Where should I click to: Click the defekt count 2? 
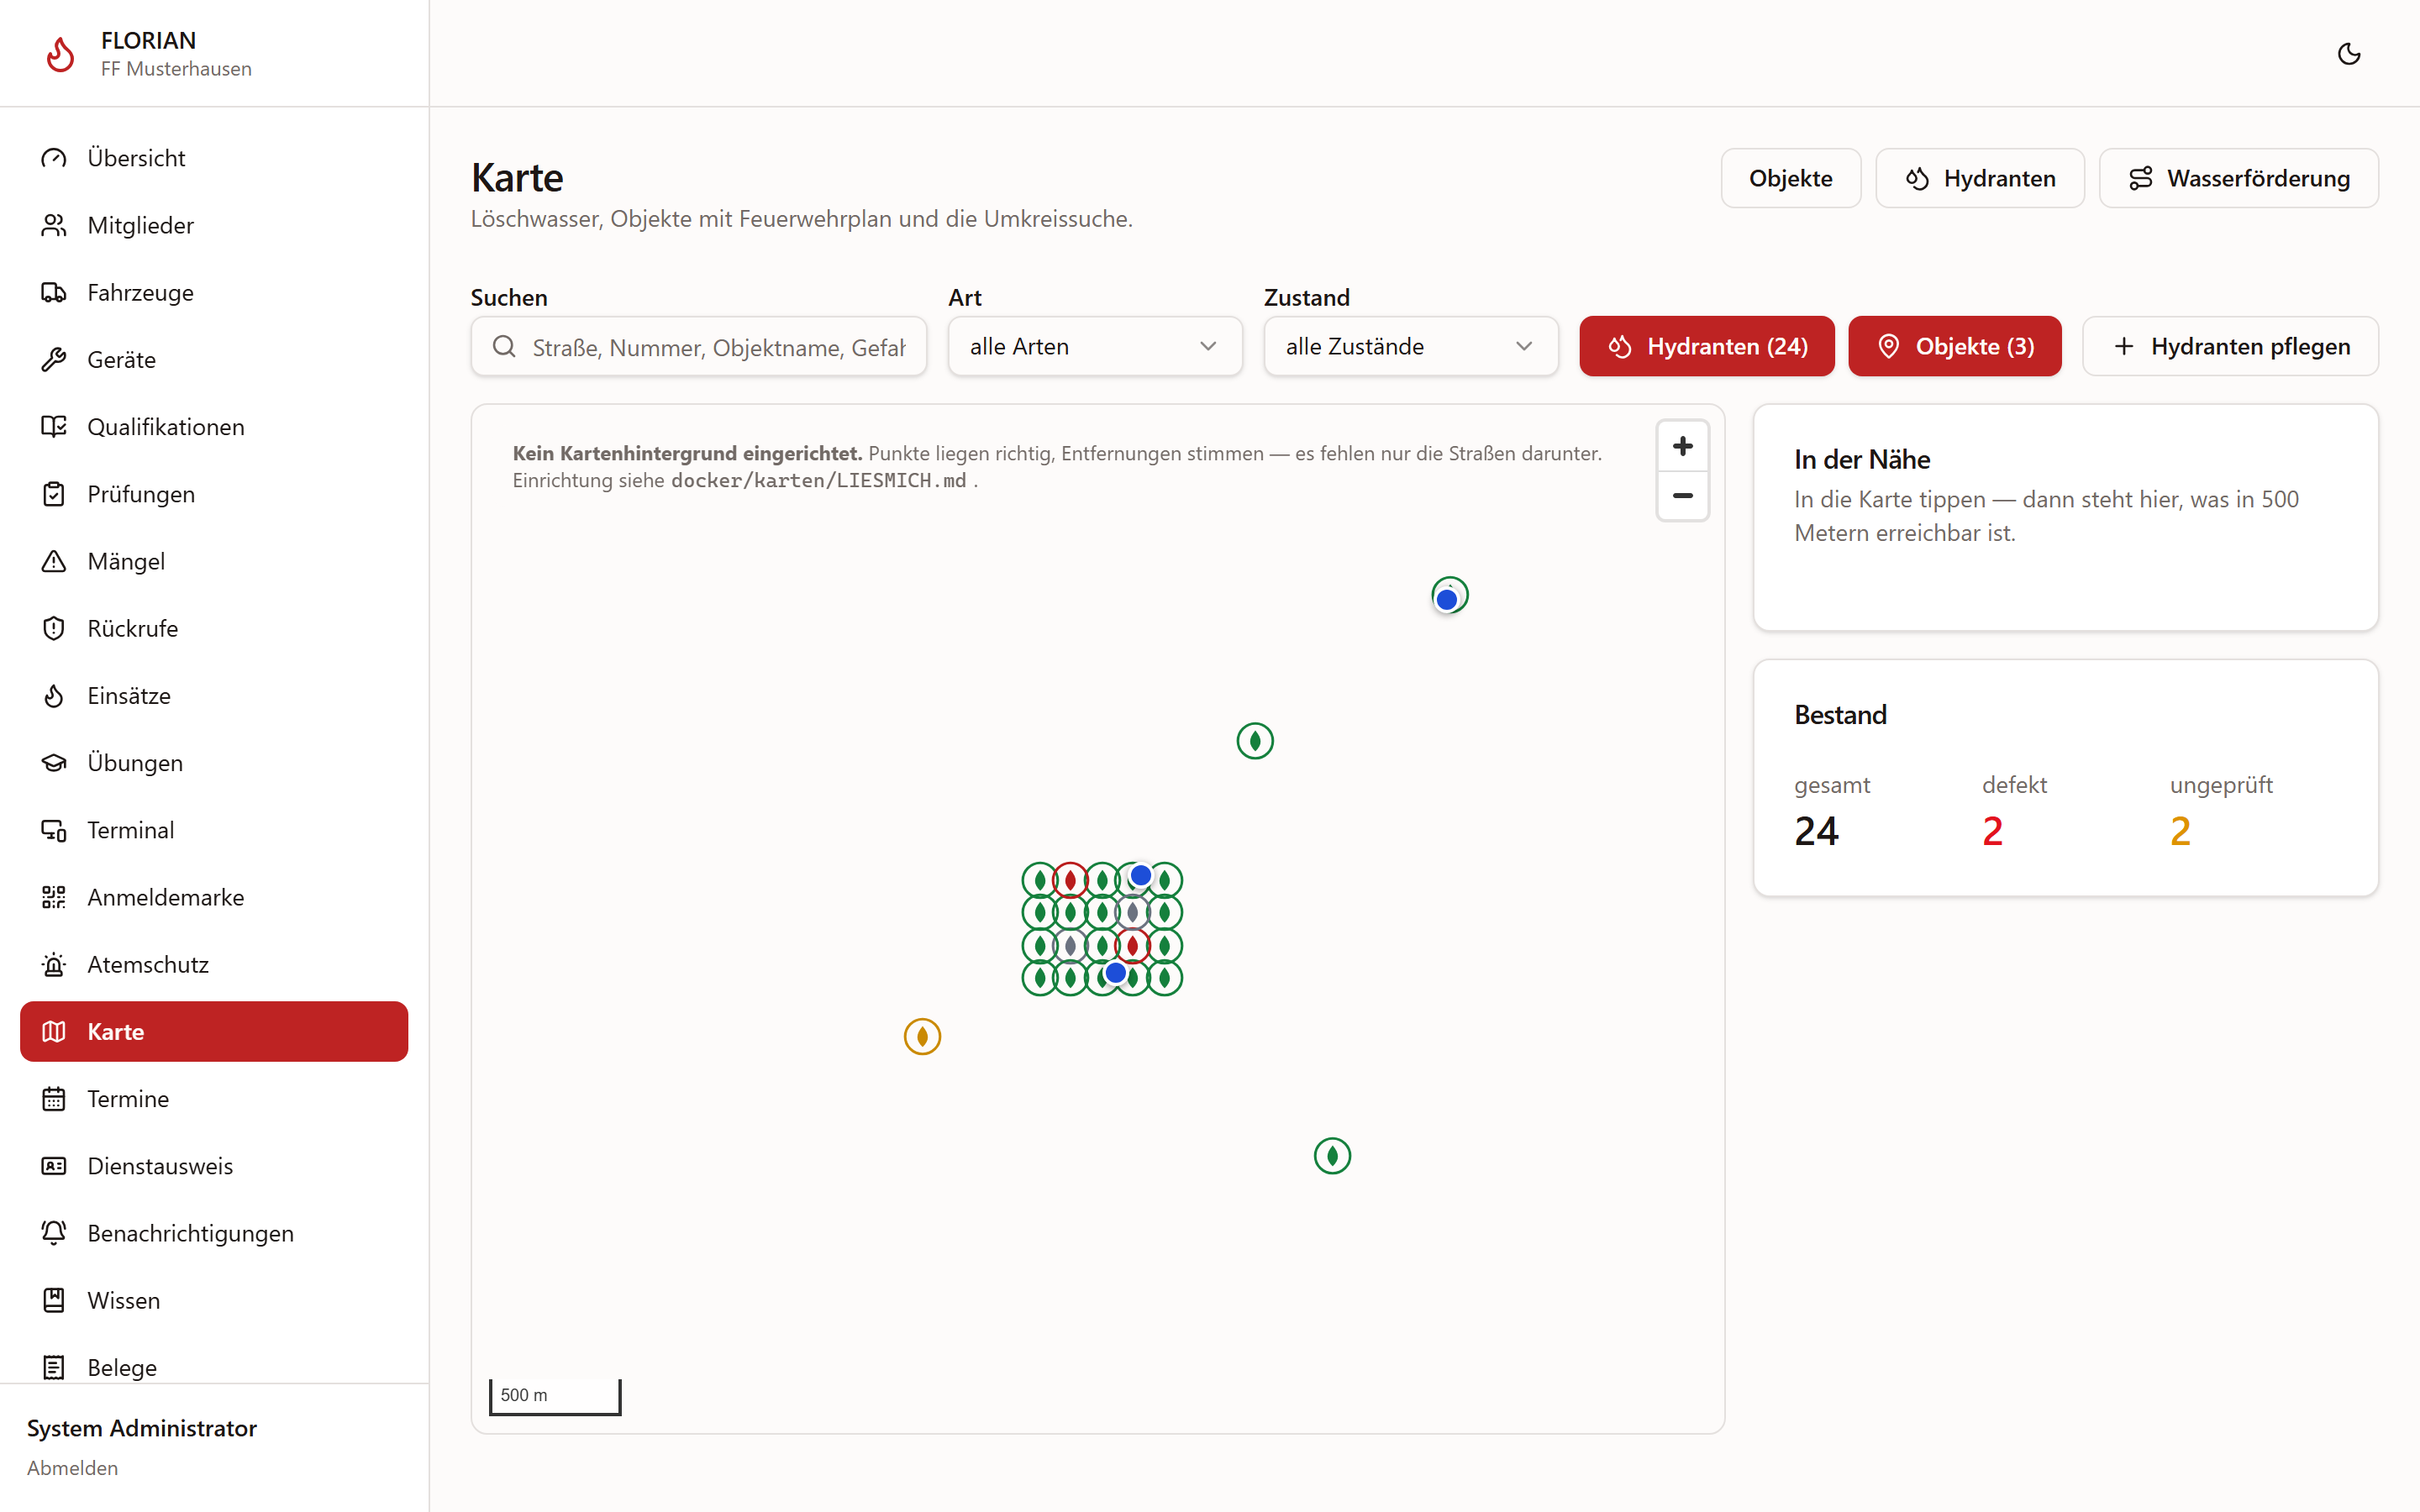[x=1992, y=831]
